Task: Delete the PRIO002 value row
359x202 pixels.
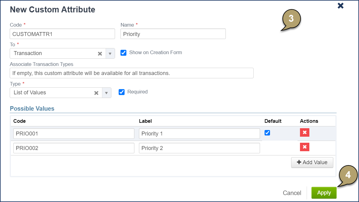Action: pyautogui.click(x=305, y=147)
